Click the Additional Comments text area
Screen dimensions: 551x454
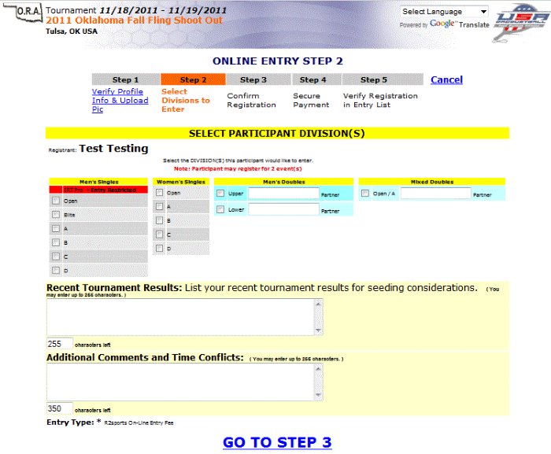(x=181, y=382)
